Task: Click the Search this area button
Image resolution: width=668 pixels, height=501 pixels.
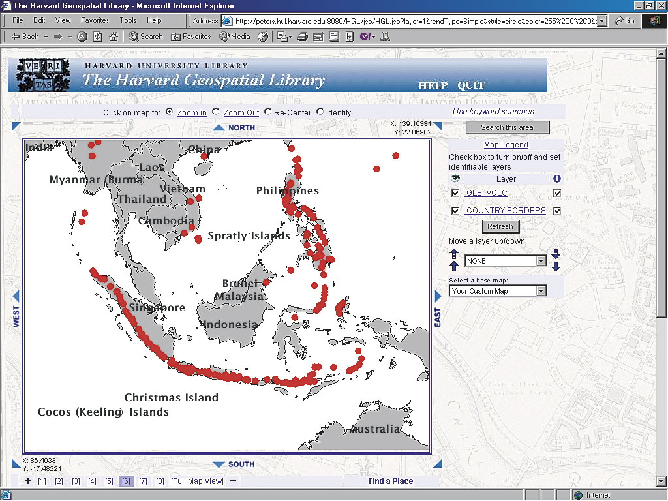Action: point(508,127)
